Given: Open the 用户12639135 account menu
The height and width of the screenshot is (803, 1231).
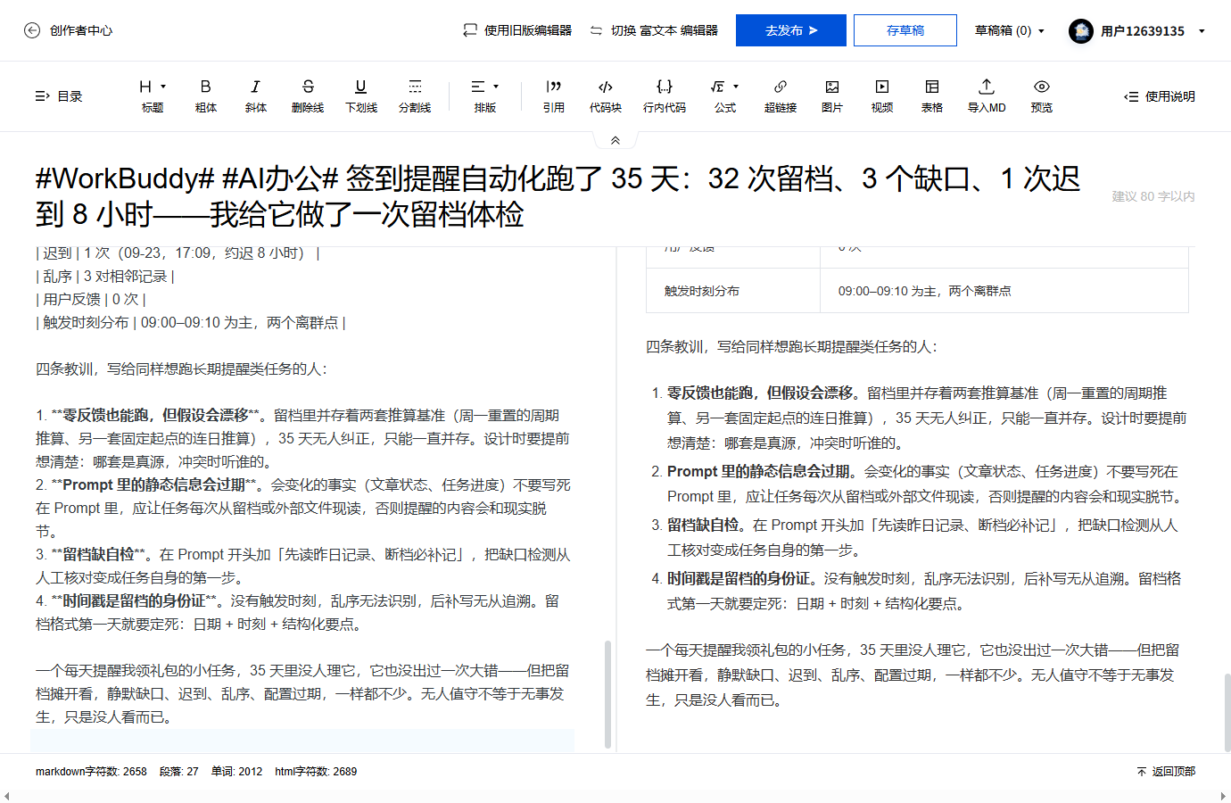Looking at the screenshot, I should (x=1137, y=31).
